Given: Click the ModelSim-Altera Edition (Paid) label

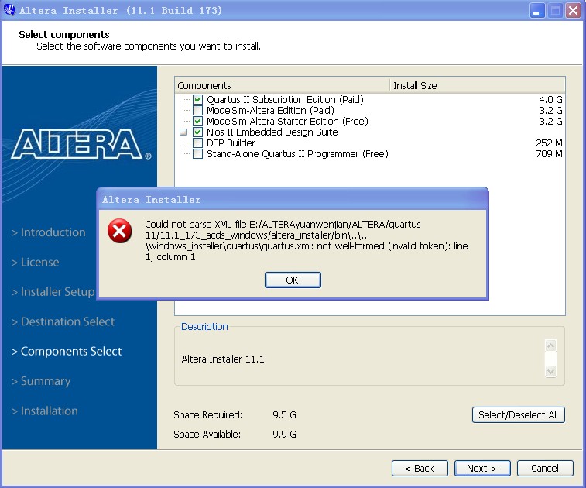Looking at the screenshot, I should (271, 110).
